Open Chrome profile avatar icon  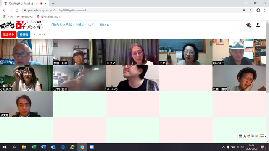point(258,10)
